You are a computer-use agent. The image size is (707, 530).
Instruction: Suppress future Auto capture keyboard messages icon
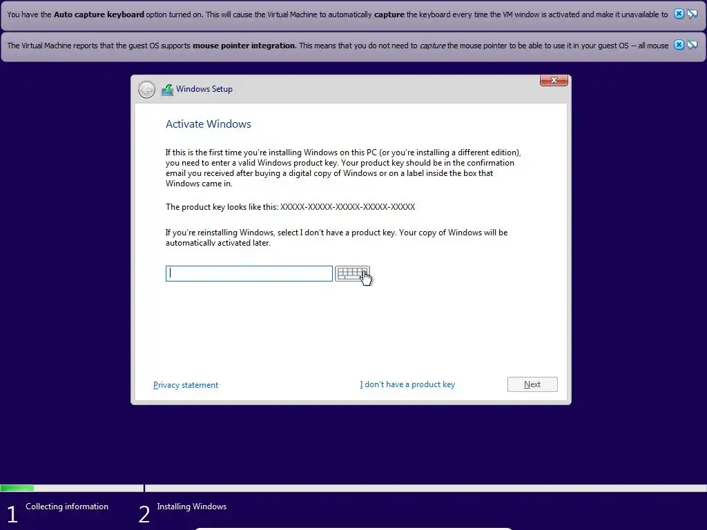692,14
